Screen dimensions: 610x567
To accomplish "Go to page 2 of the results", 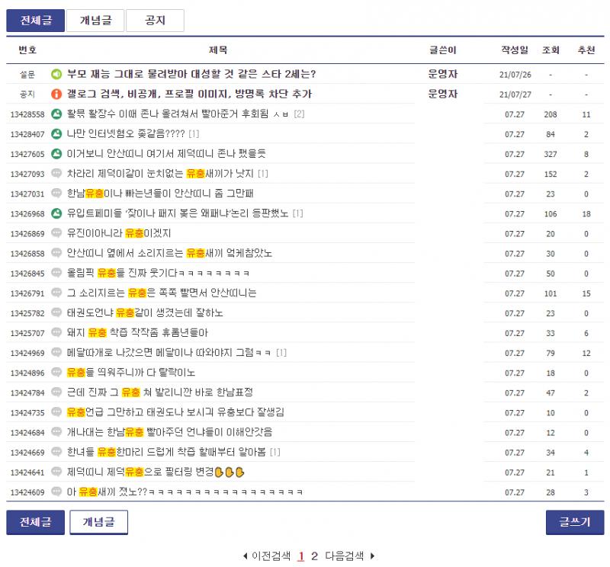I will click(x=314, y=556).
